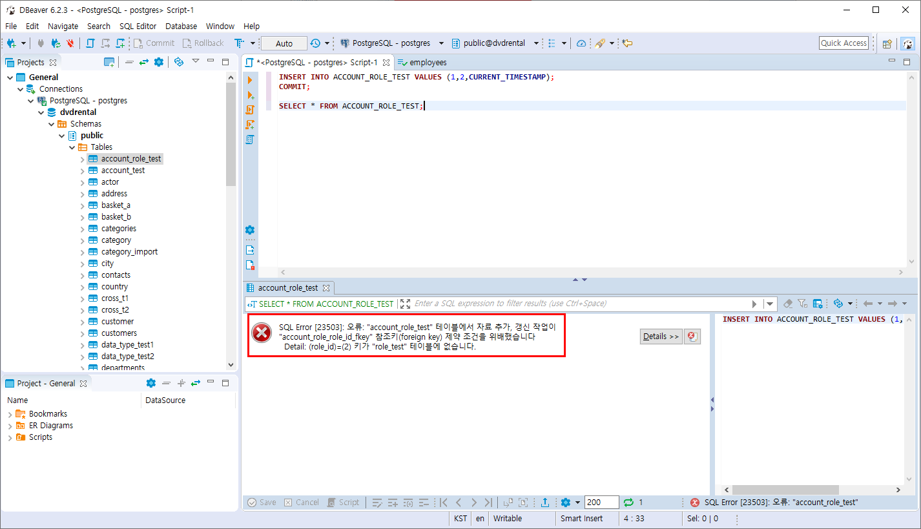Switch to the employees editor tab
This screenshot has height=529, width=921.
click(422, 63)
